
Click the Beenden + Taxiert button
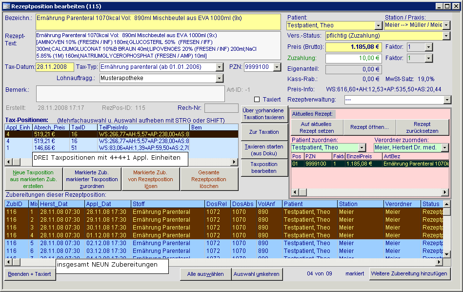[30, 274]
